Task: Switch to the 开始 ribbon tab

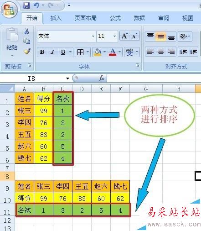Action: [x=32, y=18]
